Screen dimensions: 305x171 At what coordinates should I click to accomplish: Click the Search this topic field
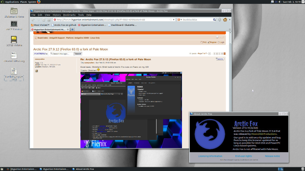pyautogui.click(x=62, y=54)
